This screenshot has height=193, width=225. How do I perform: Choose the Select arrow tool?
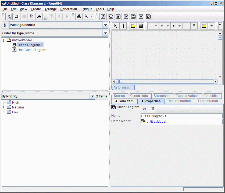pos(116,26)
